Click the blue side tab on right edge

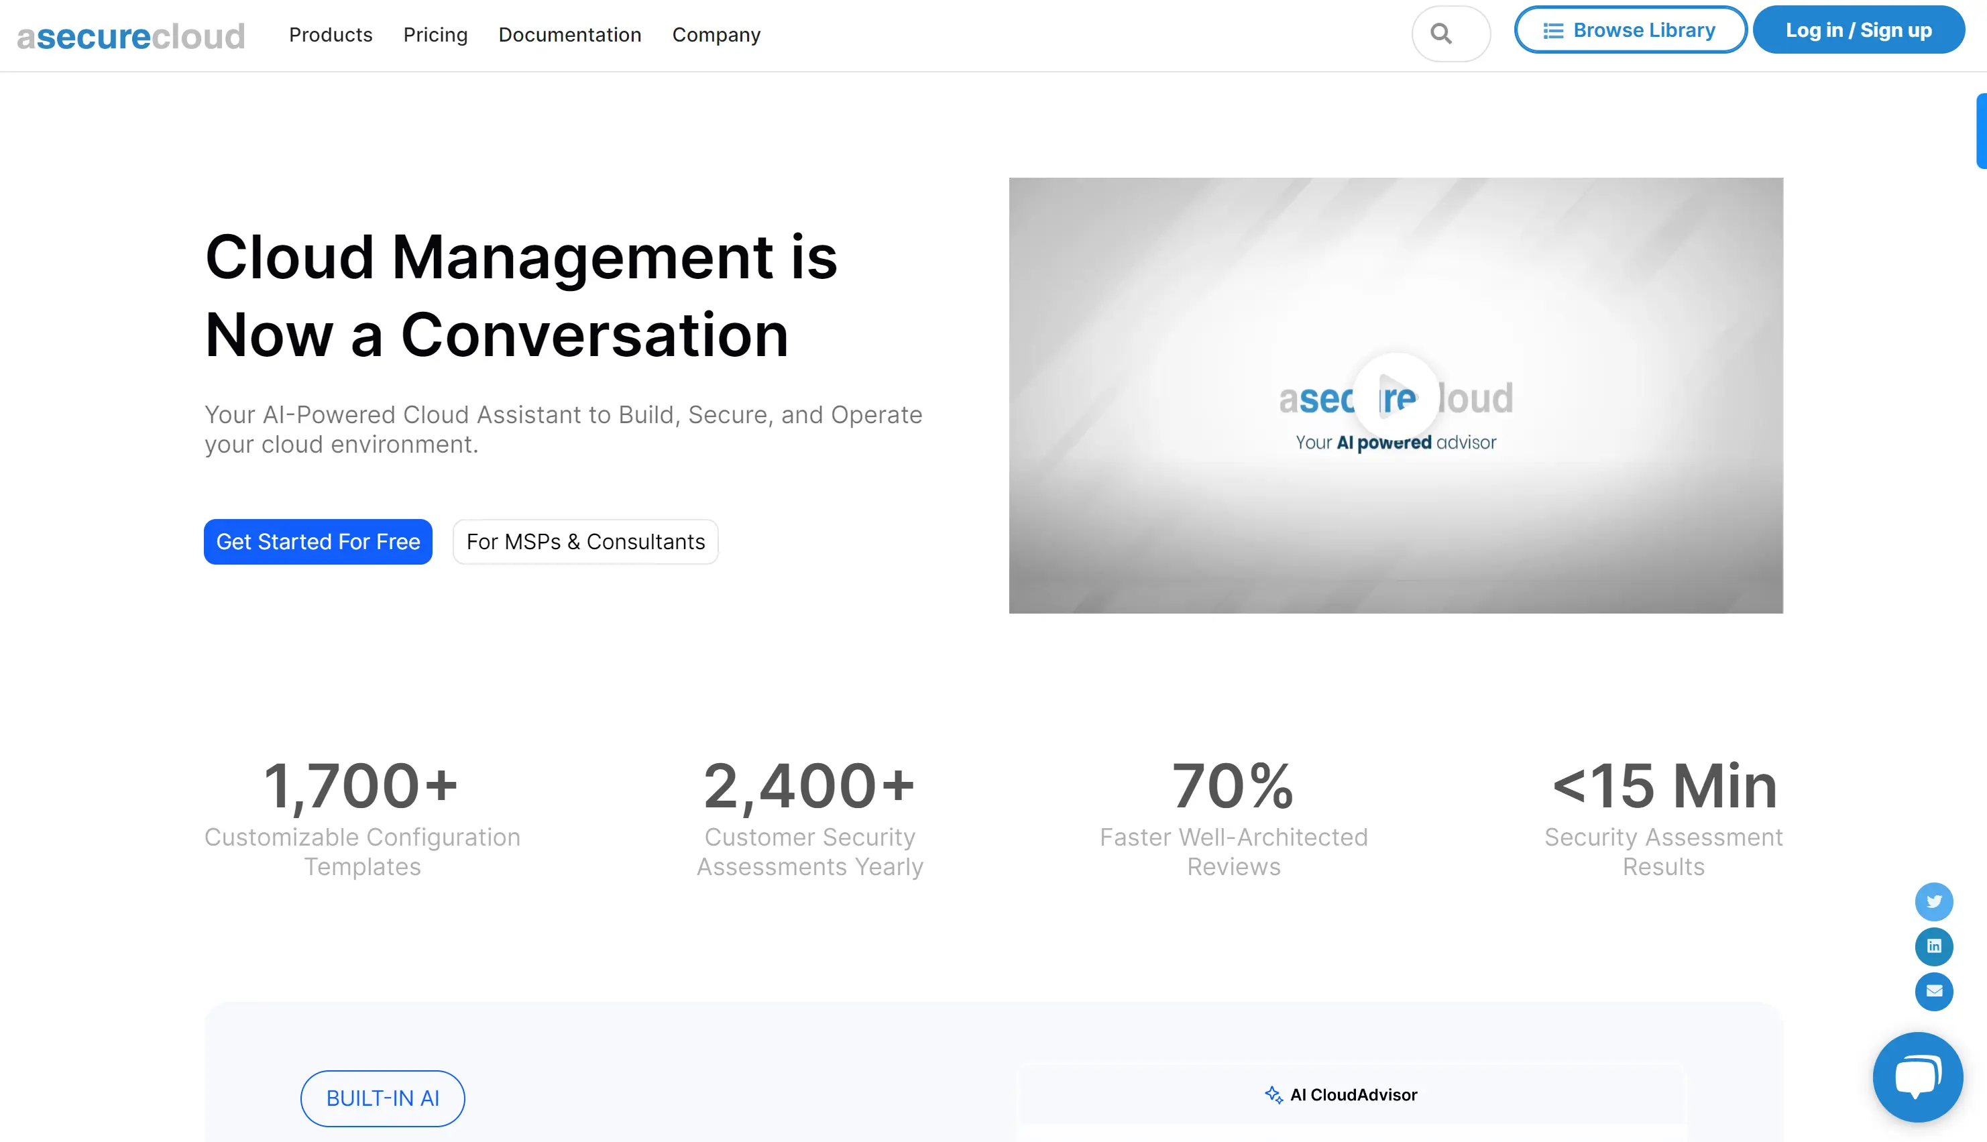tap(1981, 131)
